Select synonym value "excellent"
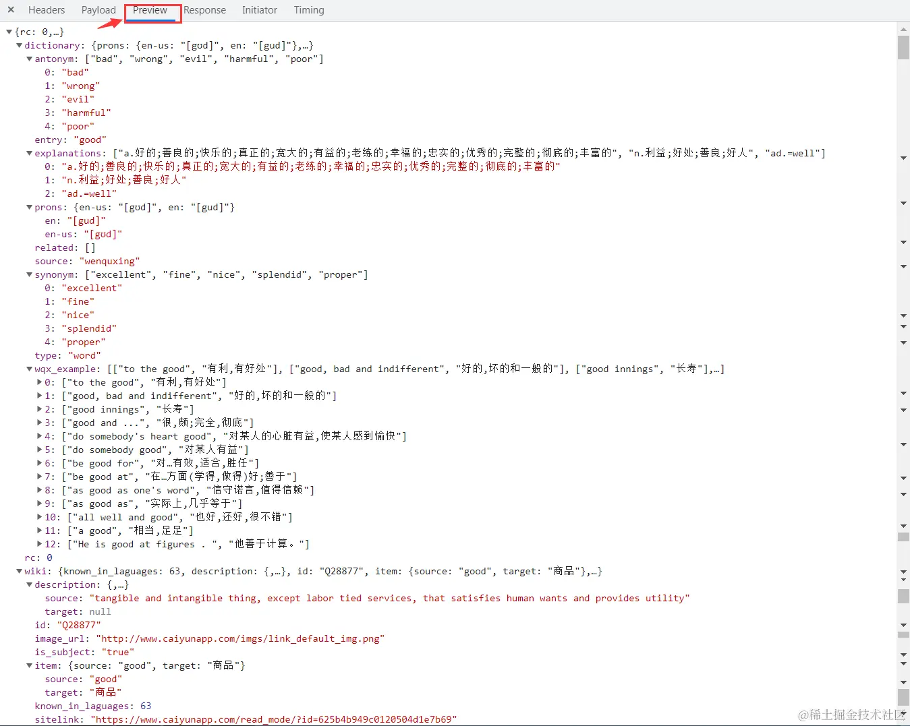The width and height of the screenshot is (910, 726). (92, 288)
